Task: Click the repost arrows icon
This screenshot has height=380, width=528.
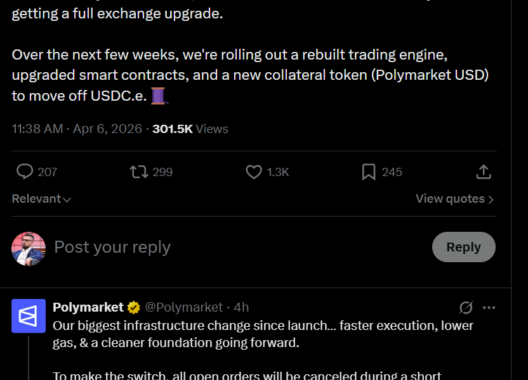Action: click(139, 172)
